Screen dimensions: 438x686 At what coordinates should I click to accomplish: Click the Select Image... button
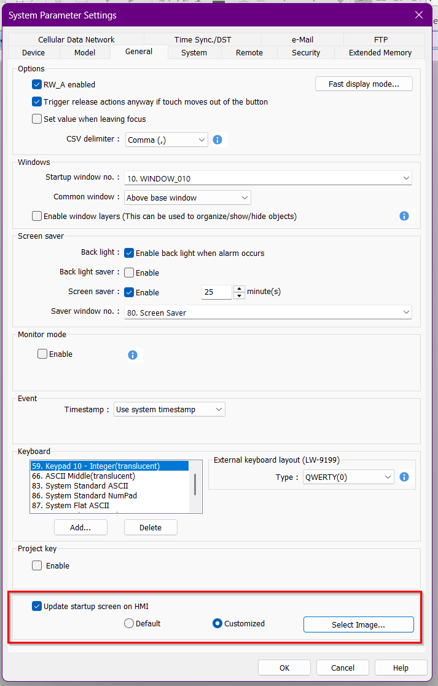358,624
